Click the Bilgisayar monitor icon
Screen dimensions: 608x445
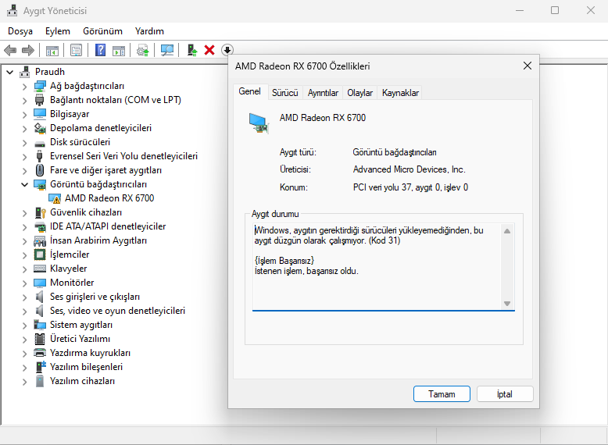[x=40, y=114]
